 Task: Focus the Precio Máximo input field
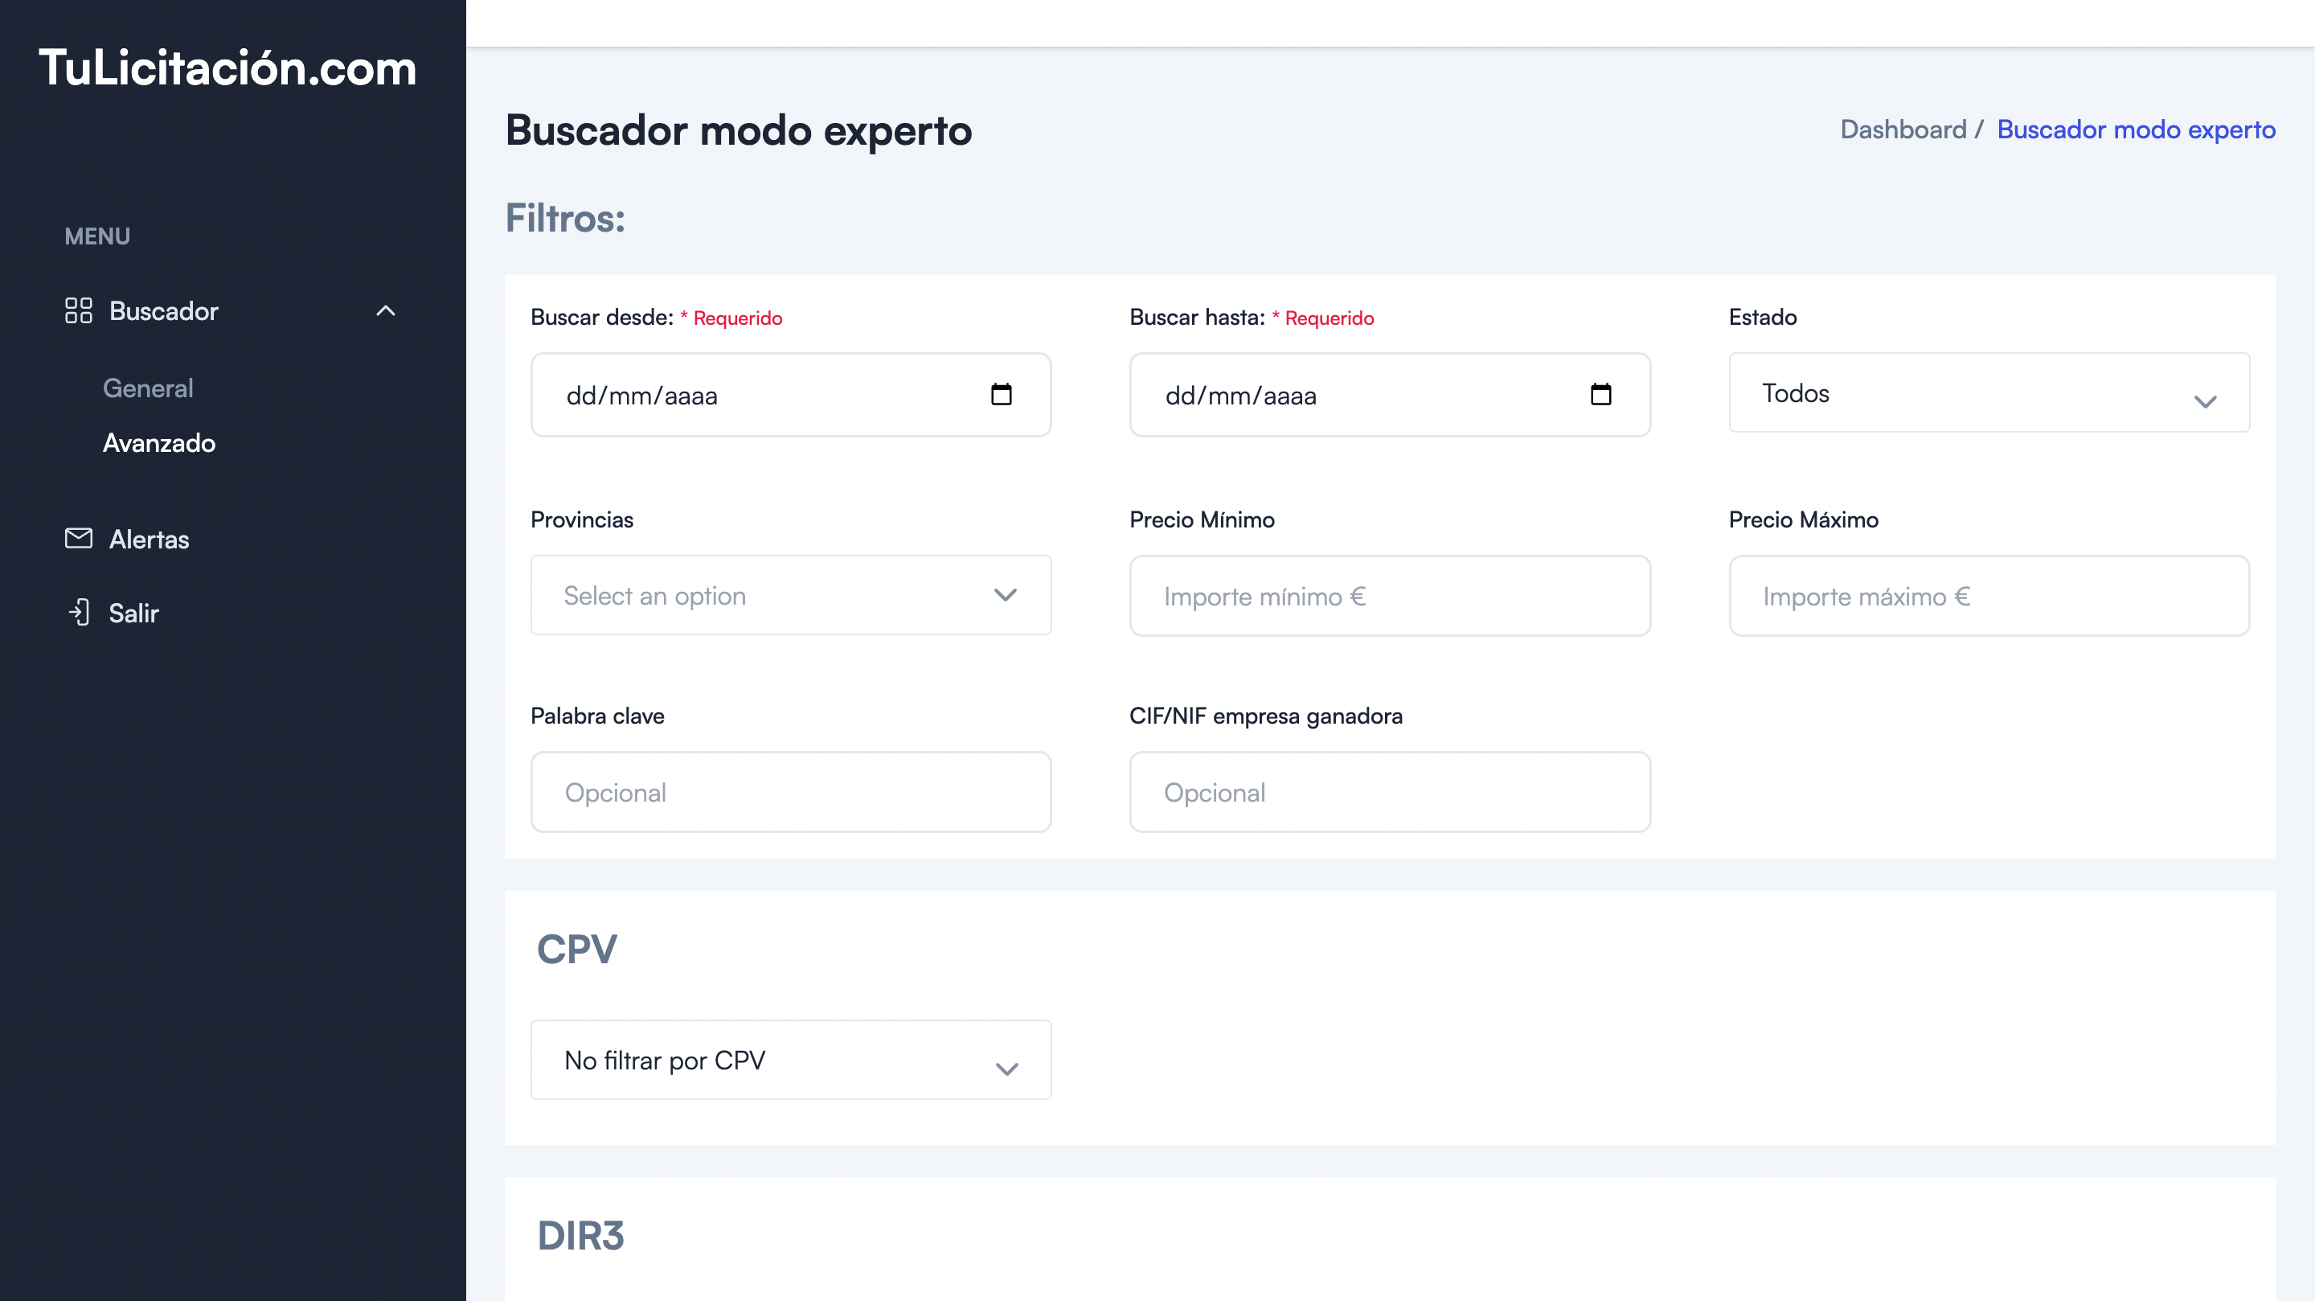tap(1988, 596)
